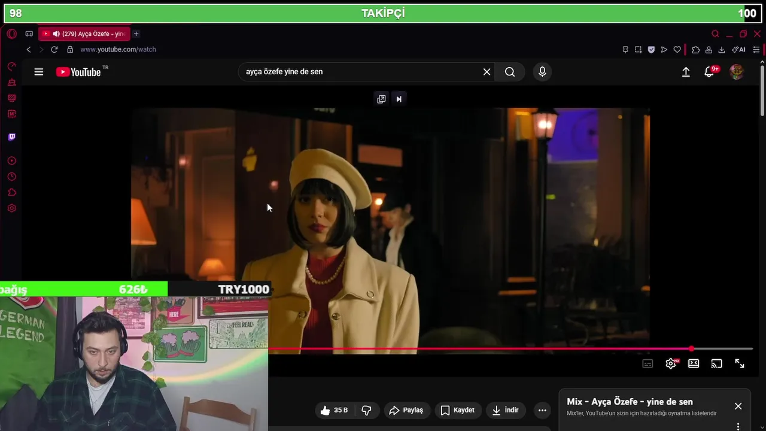Screen dimensions: 766x431
Task: Open GX Cleaner broom sidebar icon
Action: pyautogui.click(x=11, y=82)
